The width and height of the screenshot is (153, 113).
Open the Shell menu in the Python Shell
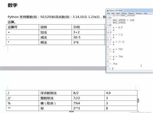tap(118, 13)
